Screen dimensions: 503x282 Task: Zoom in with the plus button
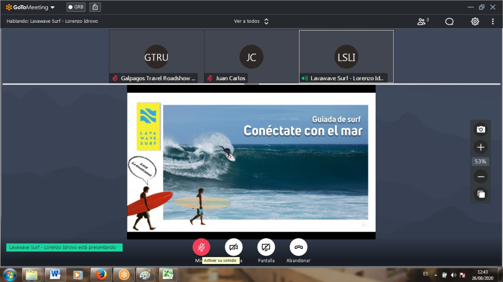tap(480, 147)
